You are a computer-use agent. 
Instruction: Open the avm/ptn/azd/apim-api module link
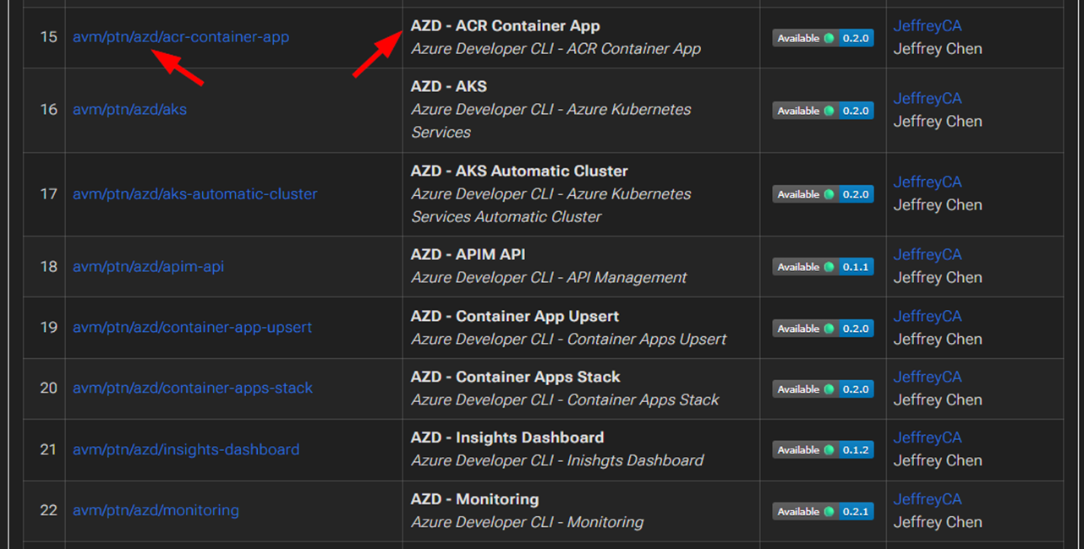(148, 266)
